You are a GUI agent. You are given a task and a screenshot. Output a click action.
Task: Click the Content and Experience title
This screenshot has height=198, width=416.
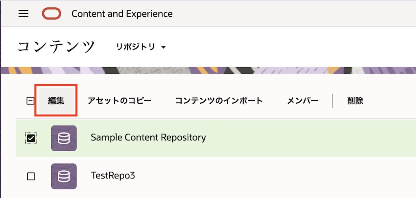[122, 14]
